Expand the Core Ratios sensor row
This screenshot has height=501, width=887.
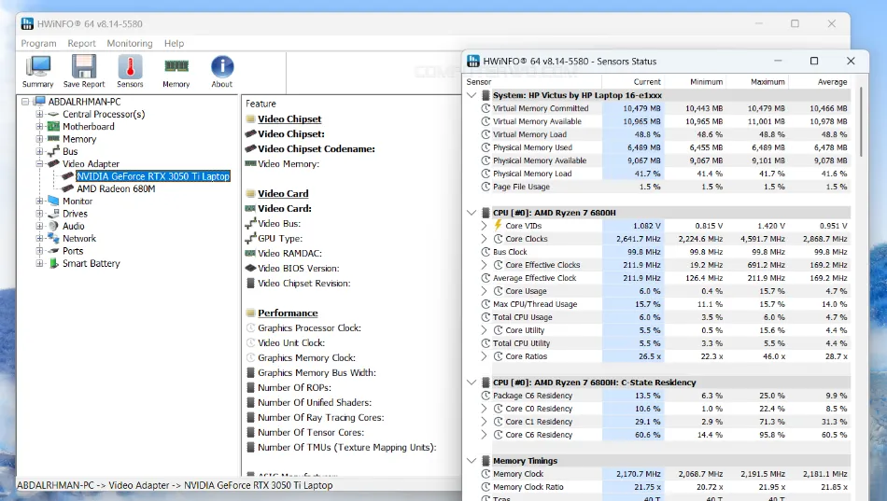tap(484, 356)
